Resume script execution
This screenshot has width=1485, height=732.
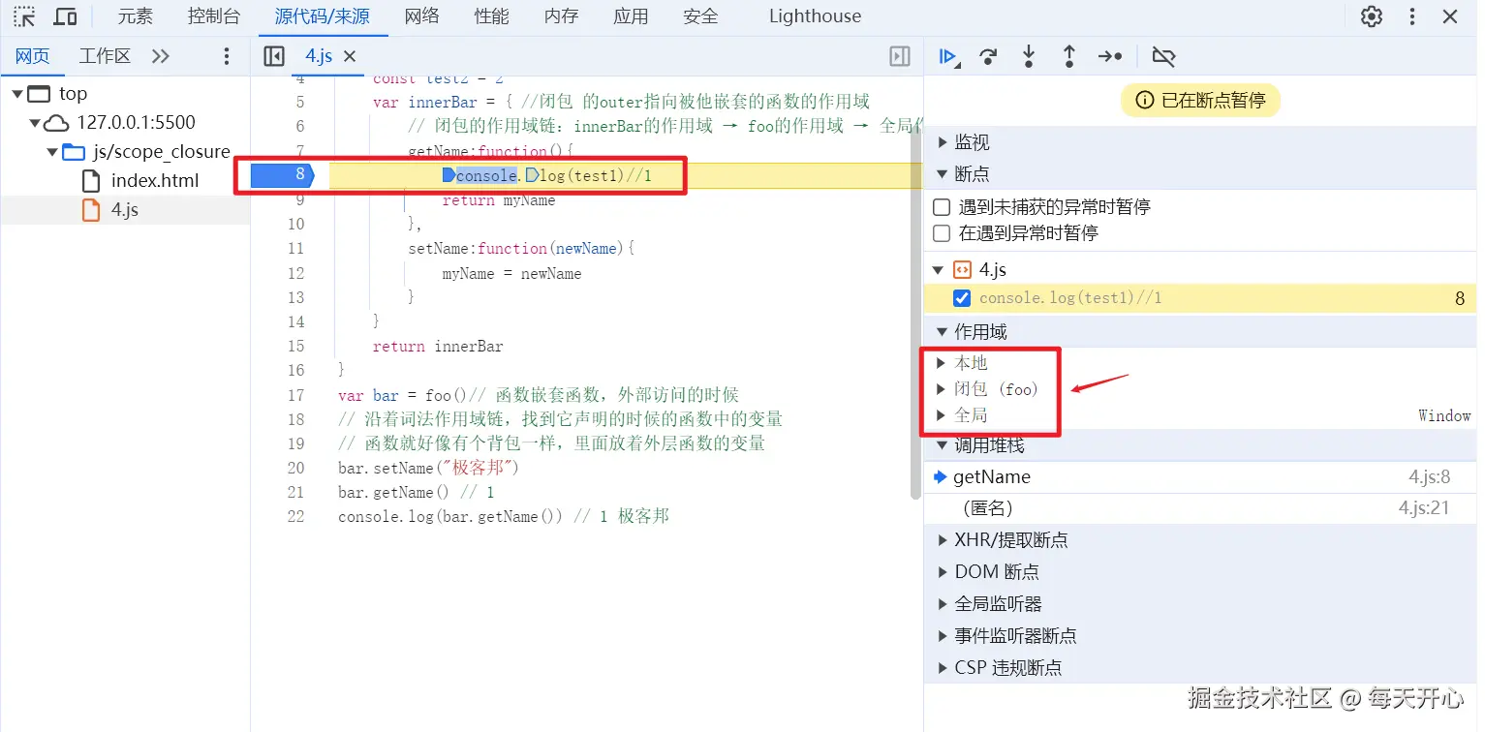[x=948, y=57]
